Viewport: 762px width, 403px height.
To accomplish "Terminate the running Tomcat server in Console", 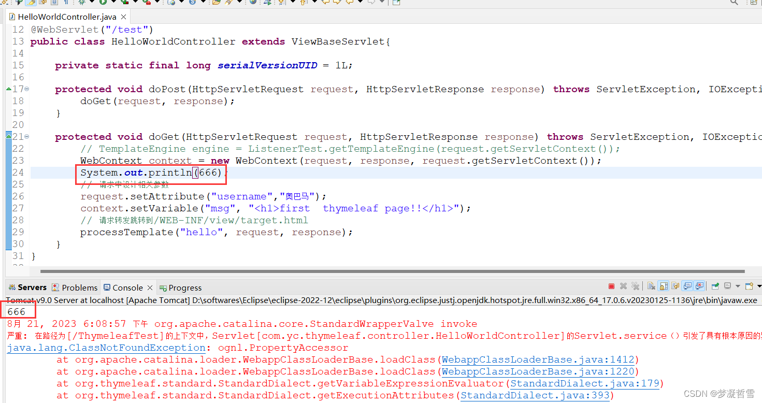I will pyautogui.click(x=611, y=286).
